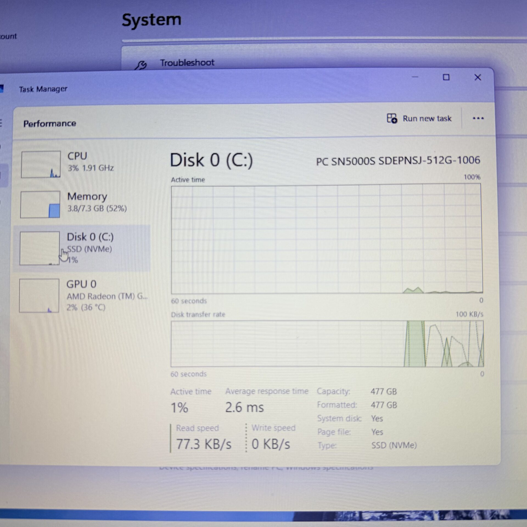Click the CPU mini graph thumbnail
Viewport: 527px width, 527px height.
[41, 164]
